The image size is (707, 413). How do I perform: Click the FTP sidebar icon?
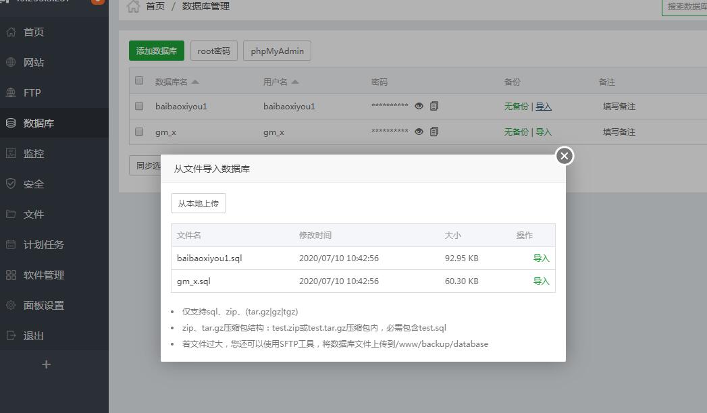coord(11,92)
